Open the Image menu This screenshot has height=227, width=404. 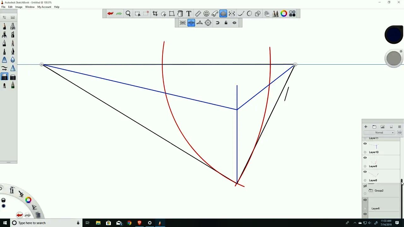[x=19, y=7]
